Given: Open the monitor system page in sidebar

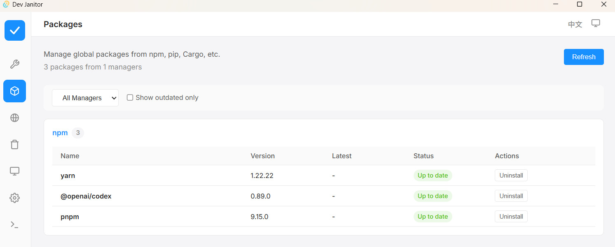Looking at the screenshot, I should 15,171.
